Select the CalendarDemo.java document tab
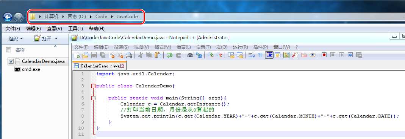The width and height of the screenshot is (405, 139). pos(100,66)
